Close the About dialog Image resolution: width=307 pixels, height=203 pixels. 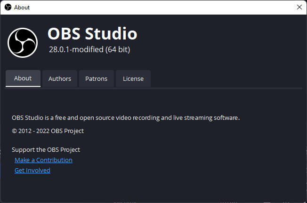[299, 7]
